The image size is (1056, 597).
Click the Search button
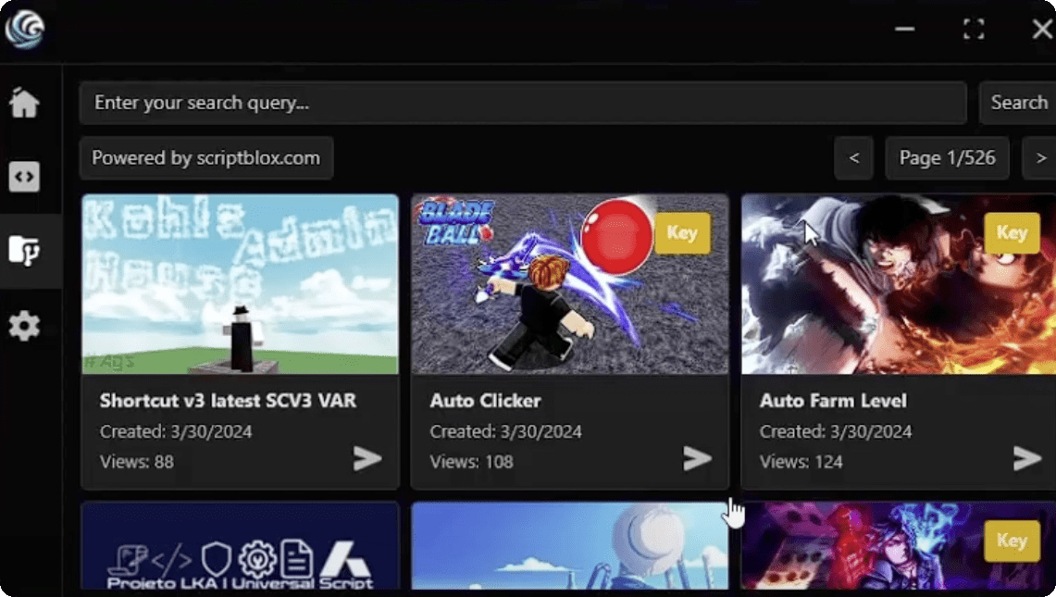[1018, 103]
